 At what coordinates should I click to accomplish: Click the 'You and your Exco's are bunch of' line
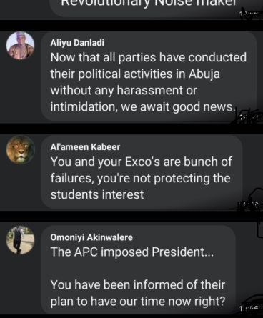pos(141,162)
